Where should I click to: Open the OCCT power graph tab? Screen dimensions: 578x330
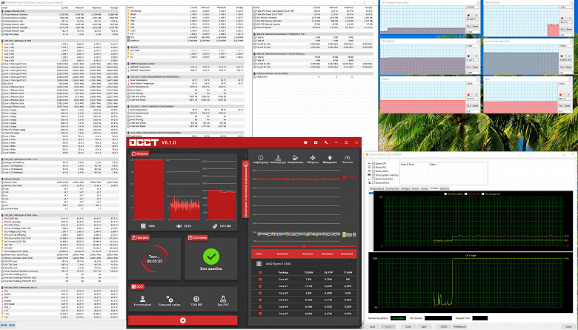(330, 159)
